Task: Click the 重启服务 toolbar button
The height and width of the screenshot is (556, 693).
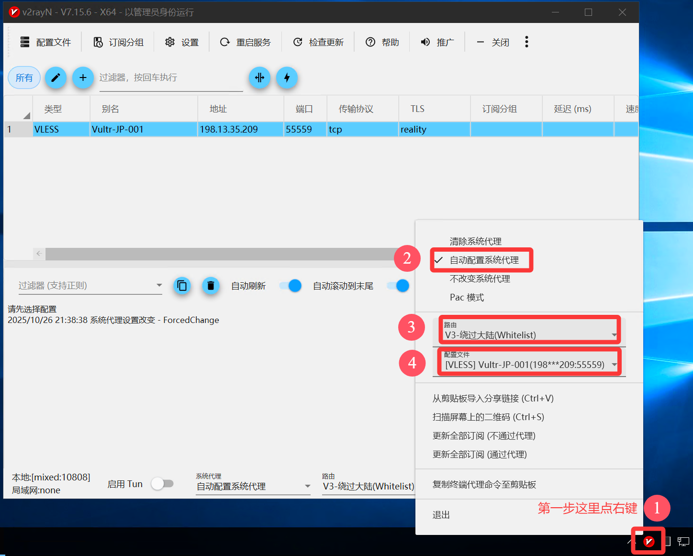Action: [x=246, y=42]
